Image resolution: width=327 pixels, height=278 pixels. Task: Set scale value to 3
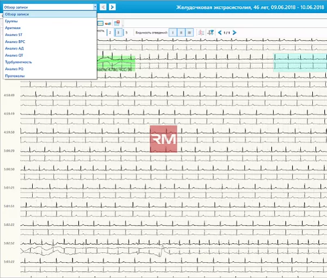coord(118,33)
